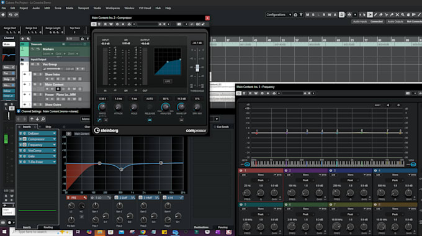Click the LIVE button in Compressor

[x=168, y=81]
